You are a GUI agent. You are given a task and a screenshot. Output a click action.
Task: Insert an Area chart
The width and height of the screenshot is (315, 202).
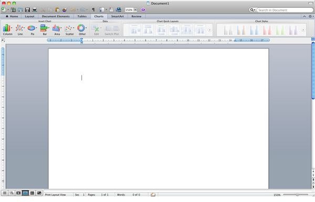57,30
